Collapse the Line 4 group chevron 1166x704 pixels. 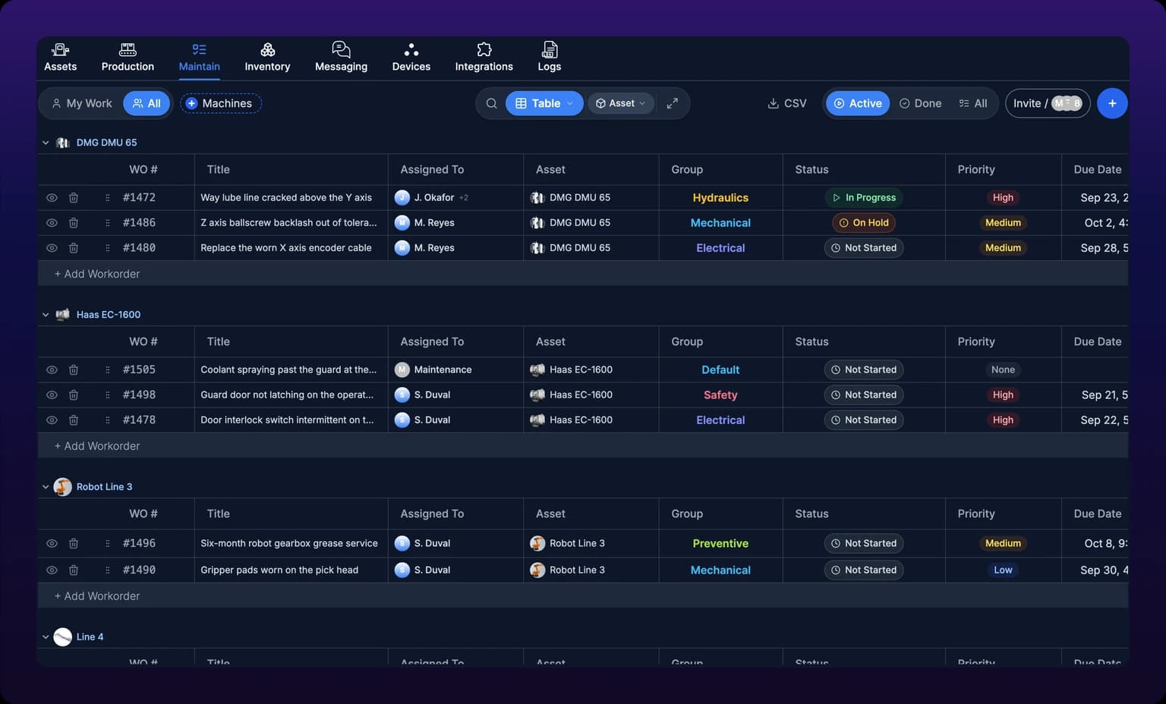[46, 637]
